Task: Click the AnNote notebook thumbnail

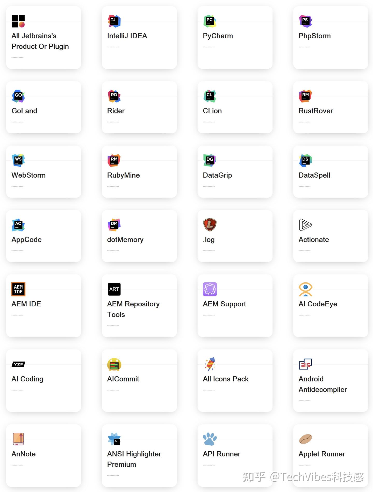Action: [18, 439]
